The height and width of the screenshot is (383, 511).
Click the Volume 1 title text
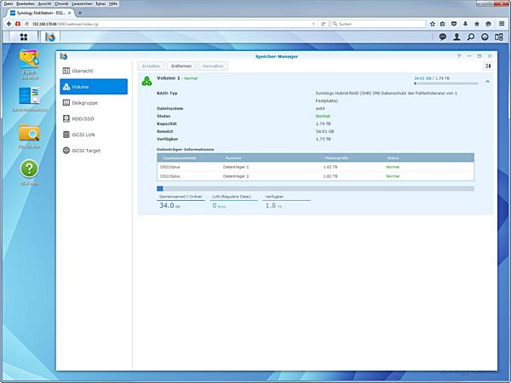[168, 78]
